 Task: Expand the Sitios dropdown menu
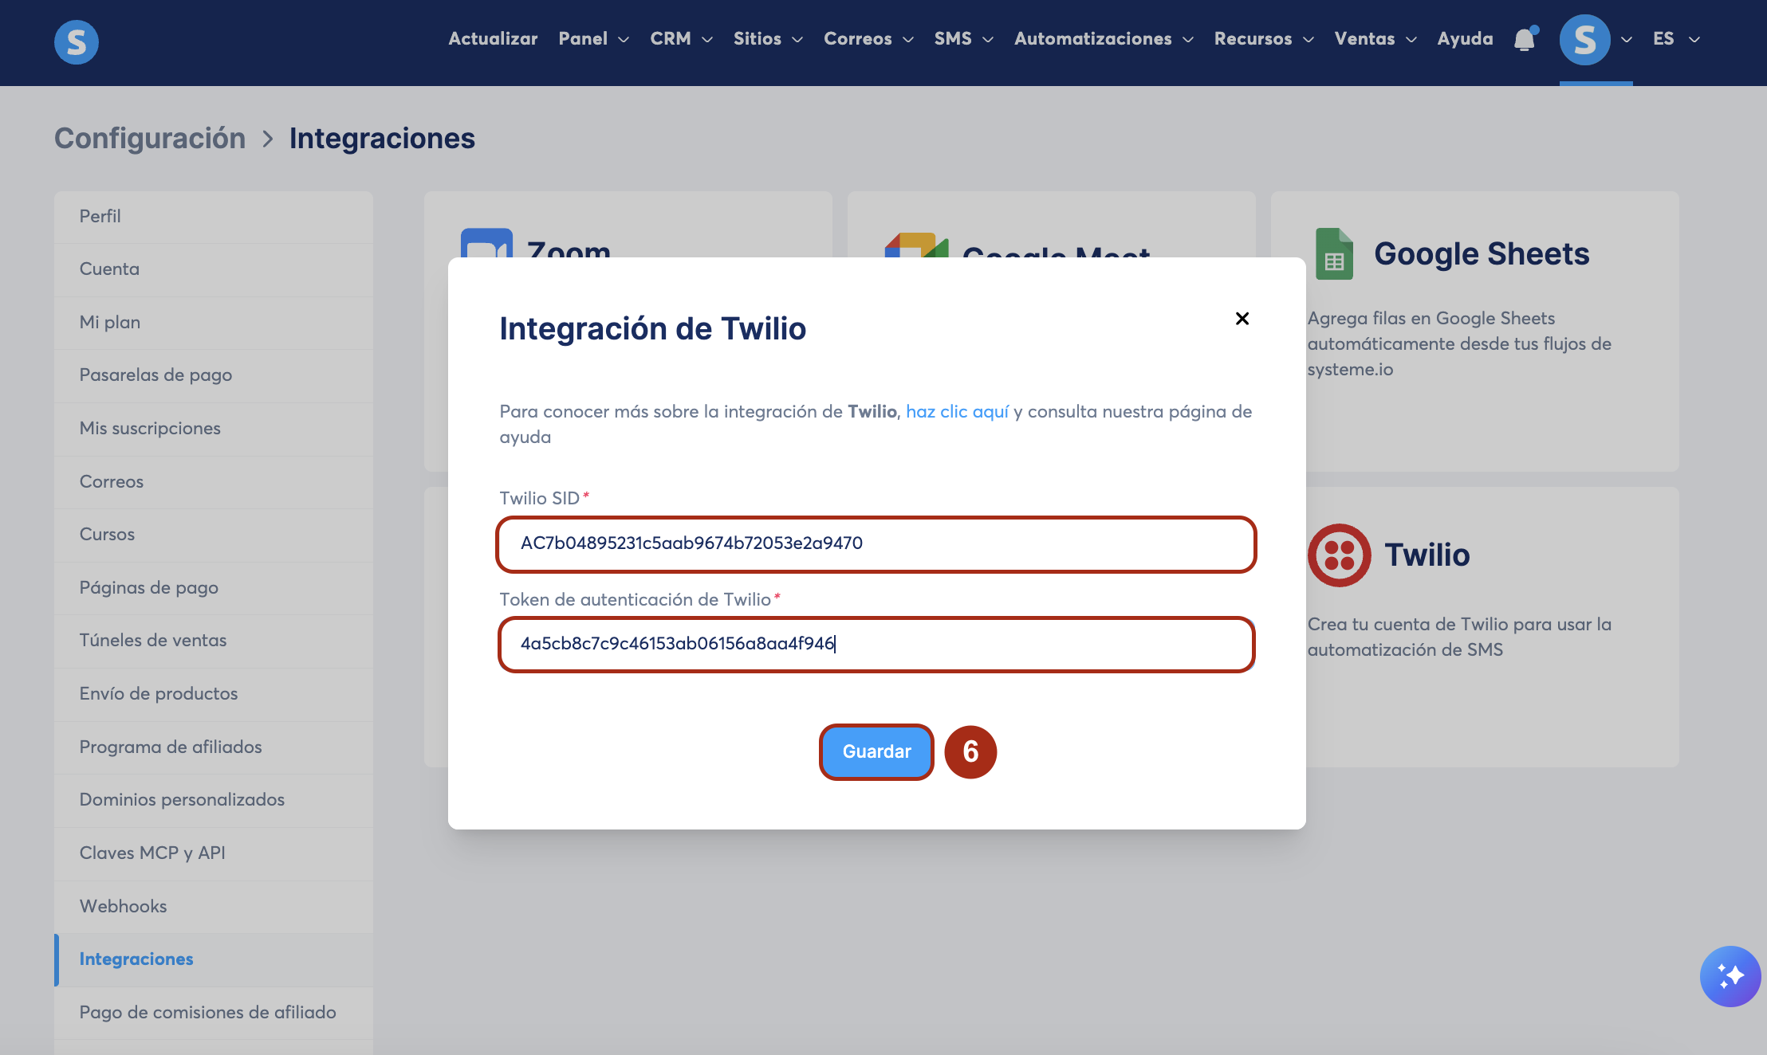[769, 39]
